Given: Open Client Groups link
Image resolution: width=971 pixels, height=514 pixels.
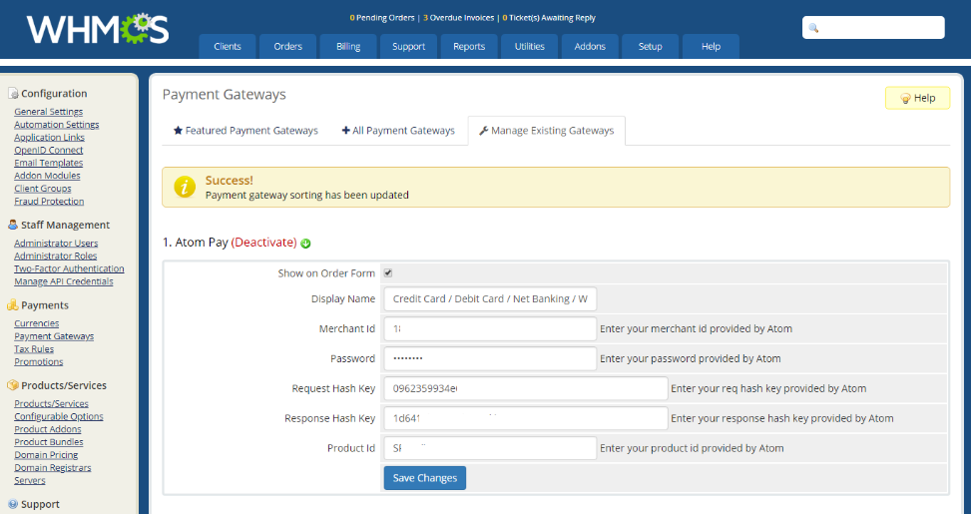Looking at the screenshot, I should tap(43, 189).
